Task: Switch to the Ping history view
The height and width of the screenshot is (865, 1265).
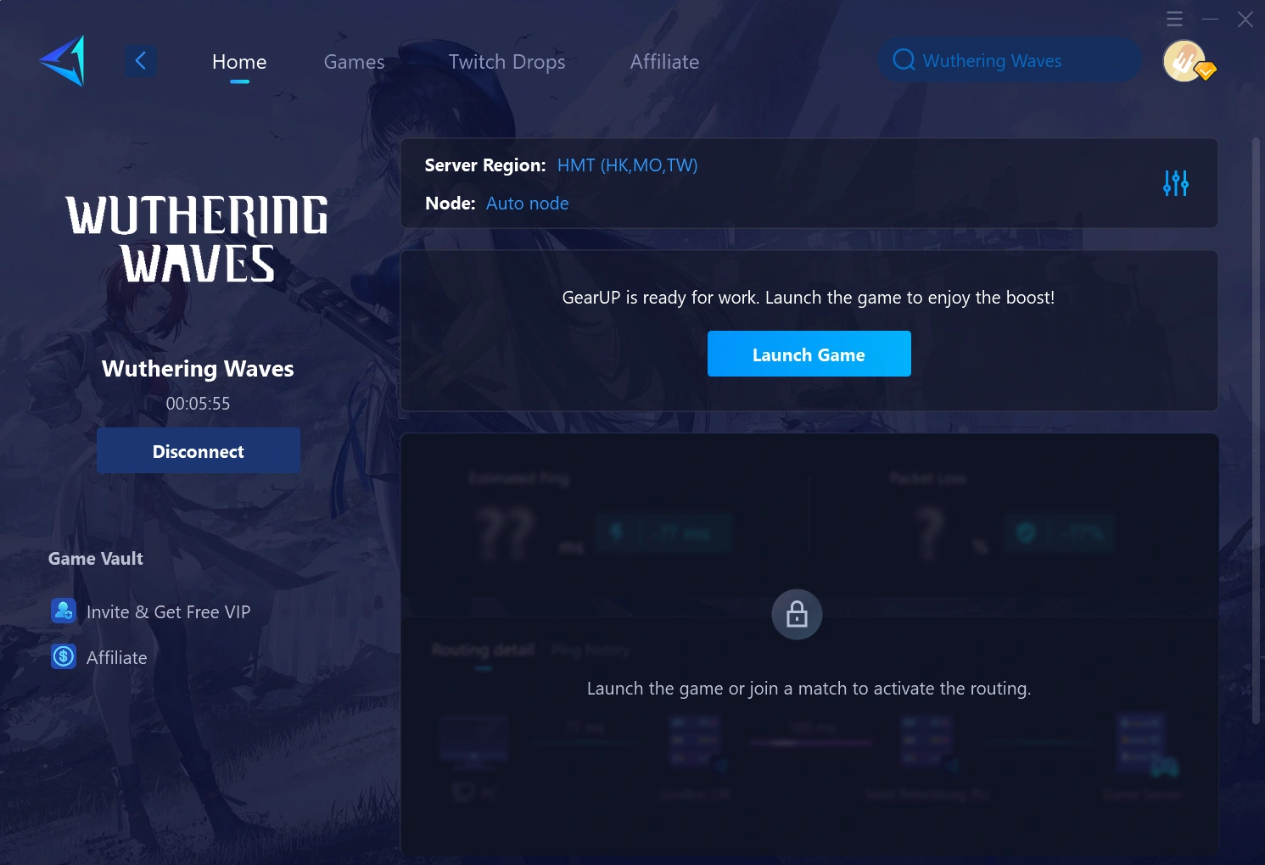Action: tap(591, 650)
